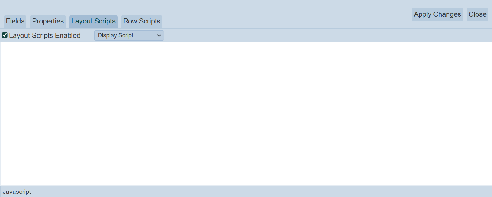Save edits using Apply Changes

[437, 14]
